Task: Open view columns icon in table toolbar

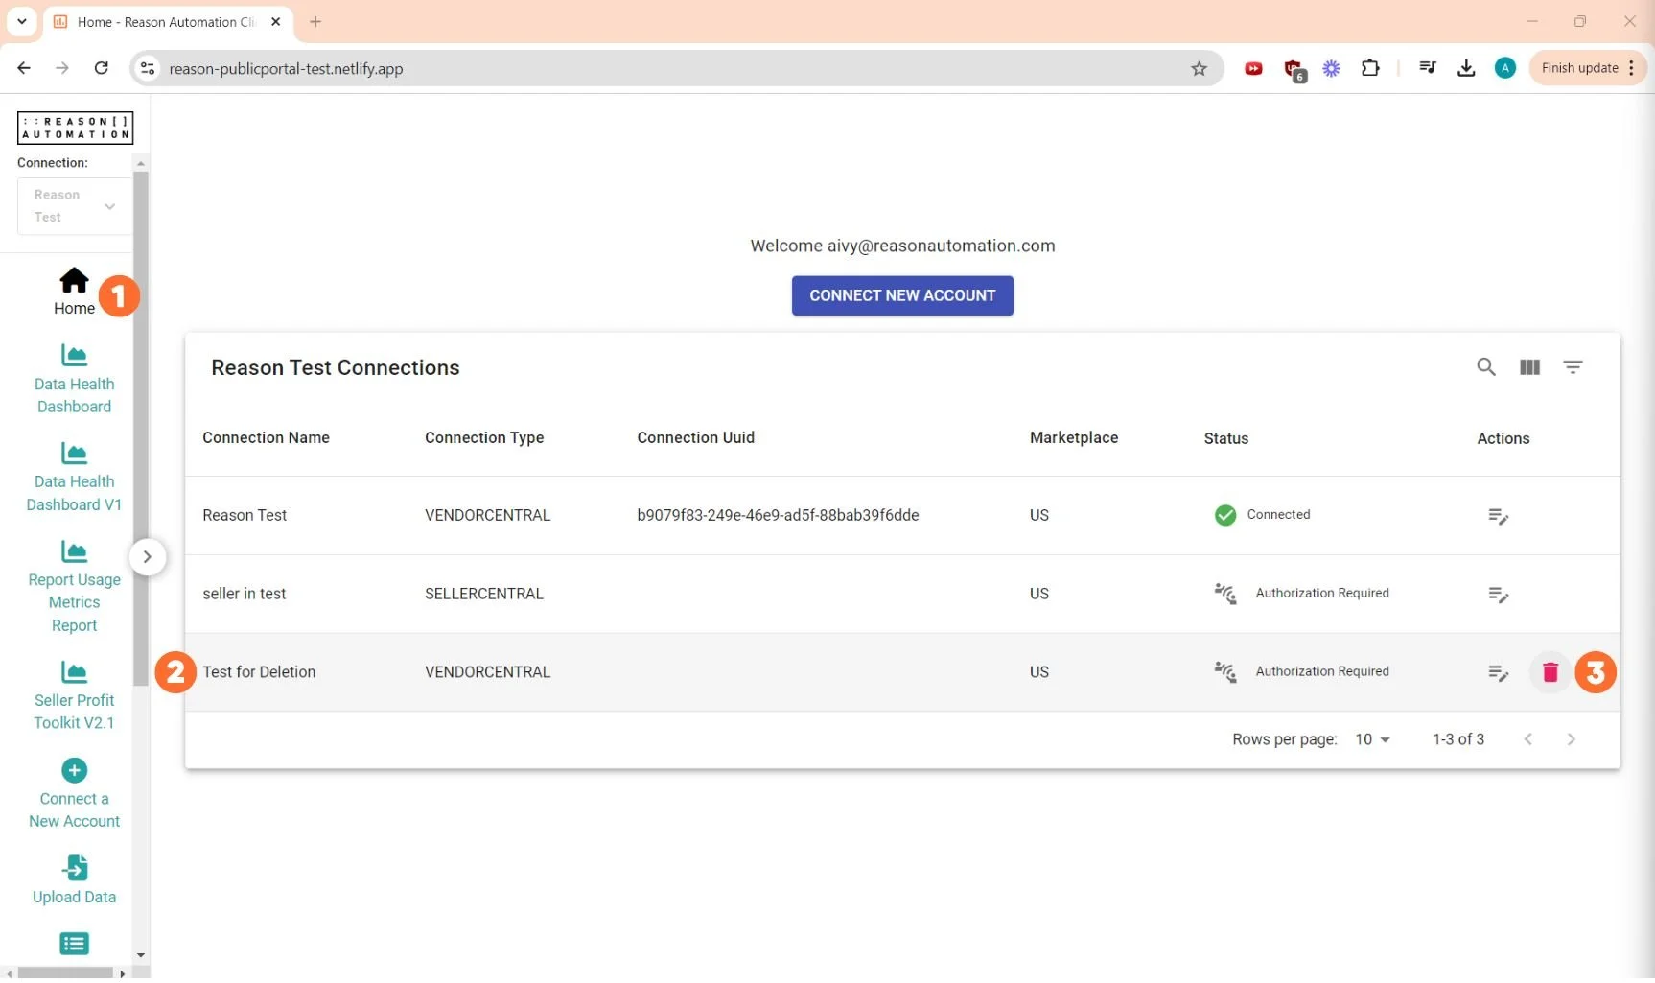Action: pos(1529,366)
